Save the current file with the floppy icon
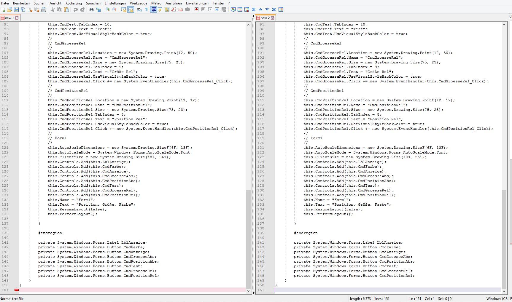This screenshot has height=302, width=512. pos(16,9)
